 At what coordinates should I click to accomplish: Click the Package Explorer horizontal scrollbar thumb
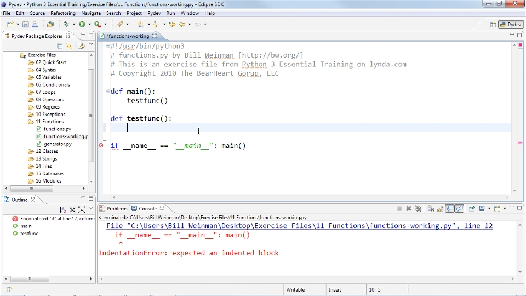[x=31, y=188]
